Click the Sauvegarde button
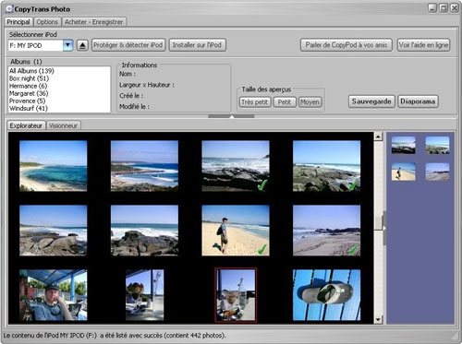The height and width of the screenshot is (344, 462). pos(371,101)
